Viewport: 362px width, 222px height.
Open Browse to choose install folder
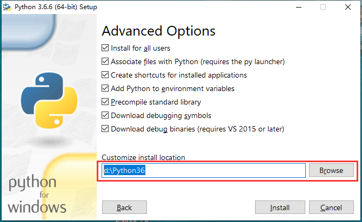[x=331, y=170]
